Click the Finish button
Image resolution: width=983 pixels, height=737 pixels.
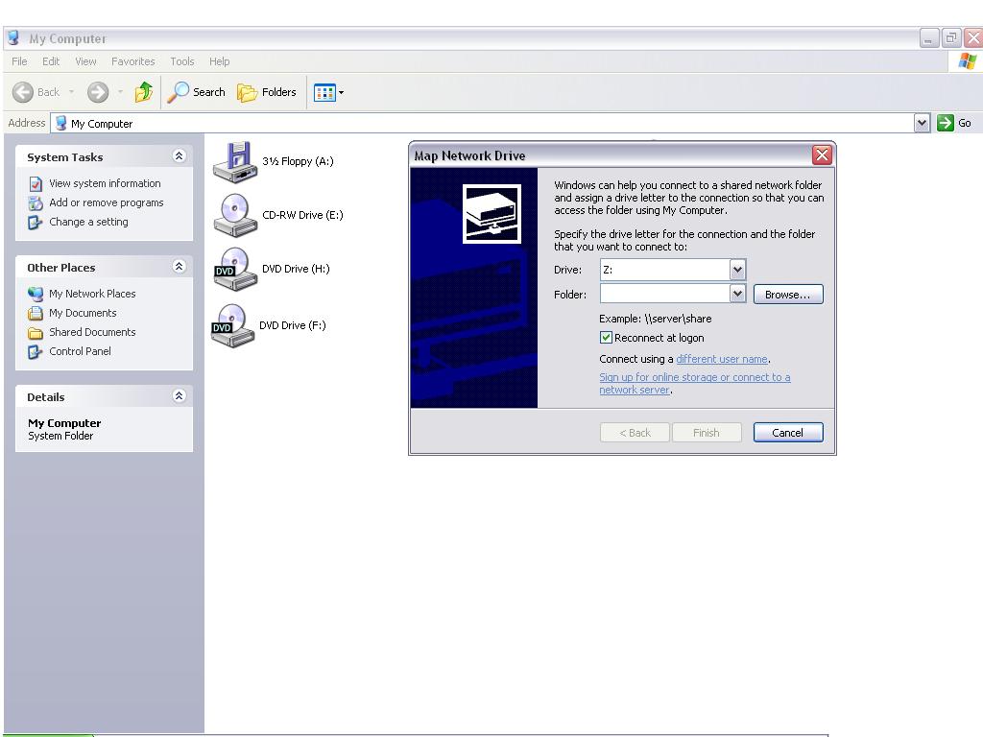[707, 433]
